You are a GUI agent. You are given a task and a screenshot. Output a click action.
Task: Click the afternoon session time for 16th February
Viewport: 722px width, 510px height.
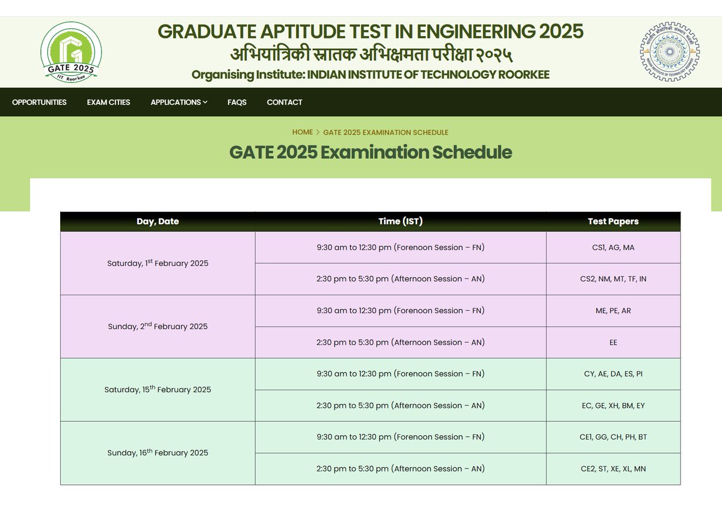401,469
